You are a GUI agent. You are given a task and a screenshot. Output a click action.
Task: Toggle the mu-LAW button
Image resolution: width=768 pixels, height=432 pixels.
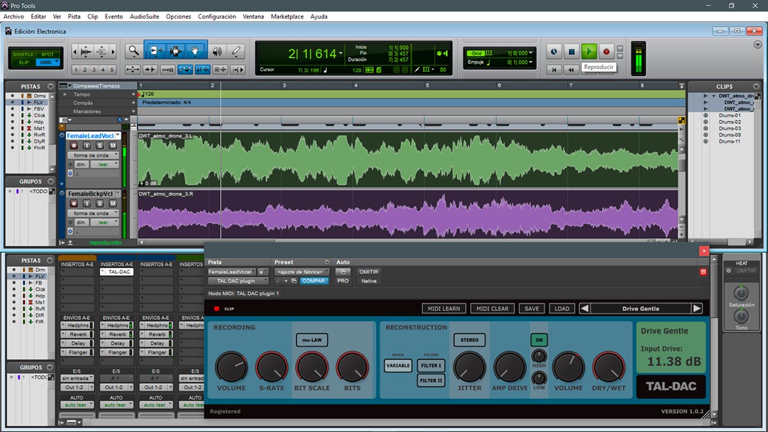(312, 340)
